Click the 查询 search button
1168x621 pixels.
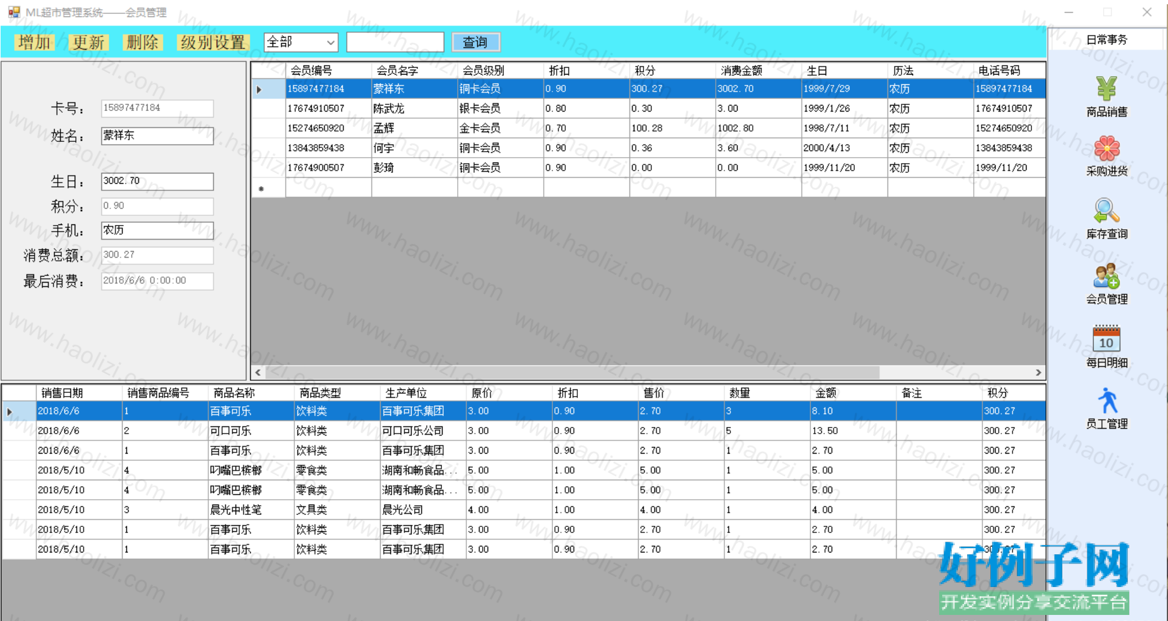point(476,42)
